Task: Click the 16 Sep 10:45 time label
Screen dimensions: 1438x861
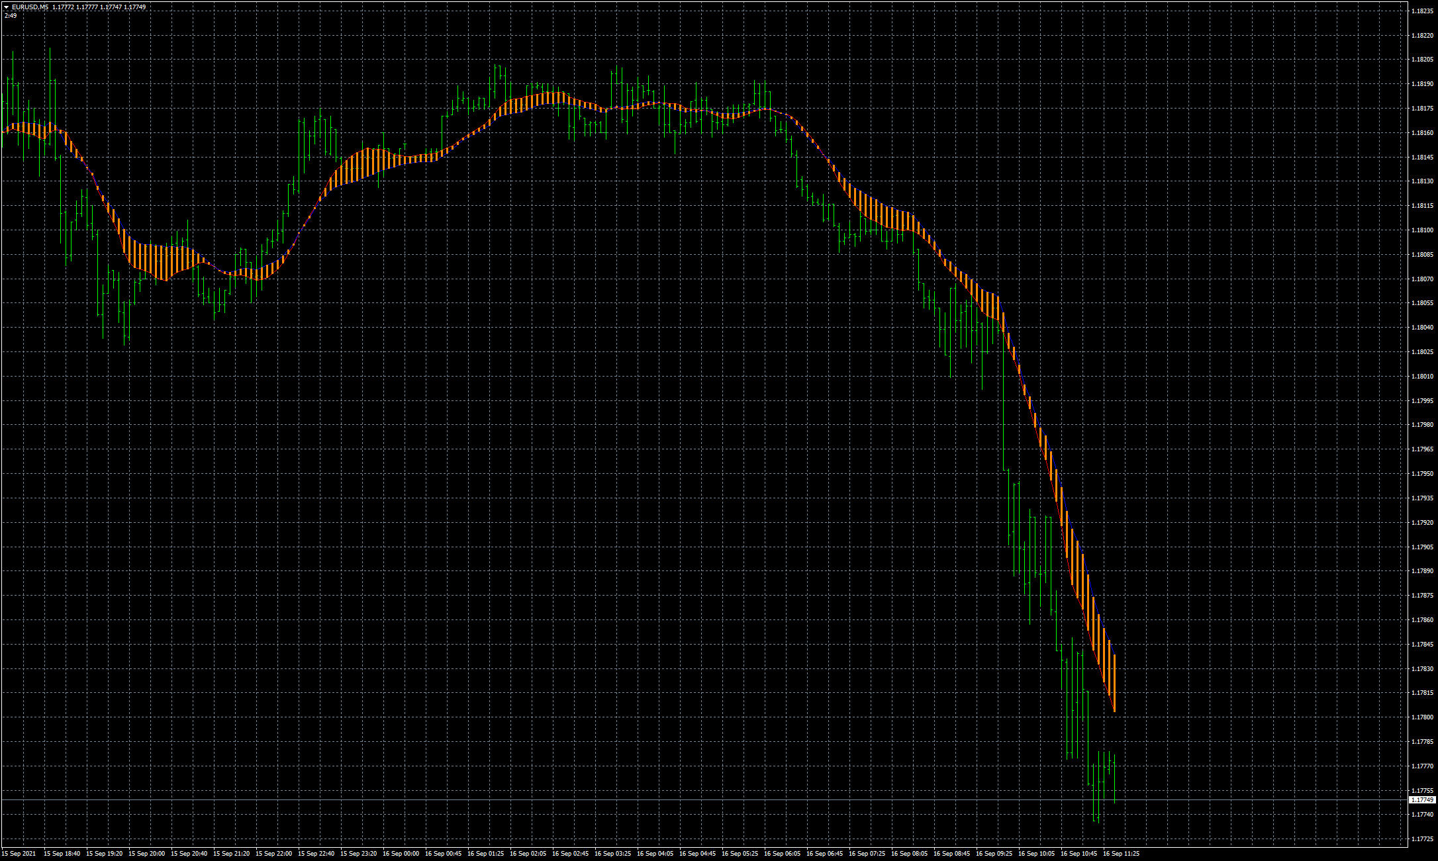Action: click(x=1079, y=854)
